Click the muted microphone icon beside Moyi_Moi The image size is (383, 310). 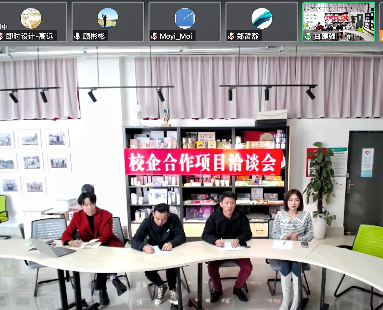tap(154, 36)
